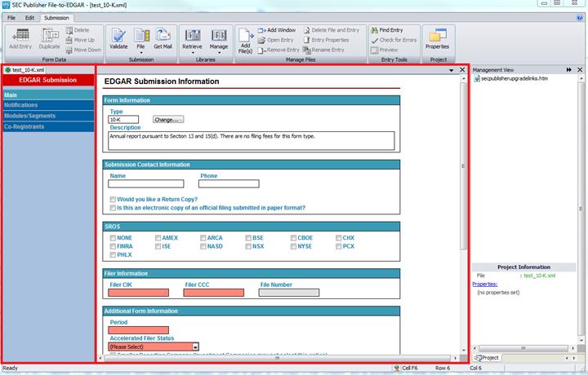Screen dimensions: 588x375
Task: Click the Find Entry binoculars icon
Action: coord(374,30)
